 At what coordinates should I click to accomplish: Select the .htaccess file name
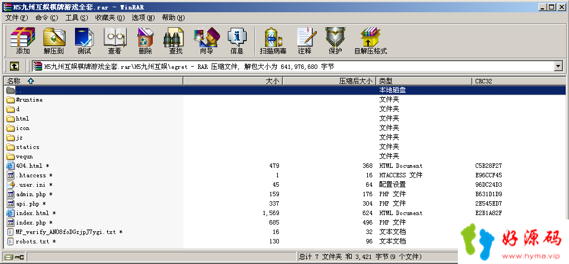(34, 175)
